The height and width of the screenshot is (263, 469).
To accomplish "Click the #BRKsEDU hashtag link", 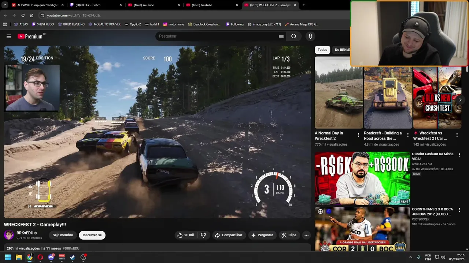I will pyautogui.click(x=71, y=248).
